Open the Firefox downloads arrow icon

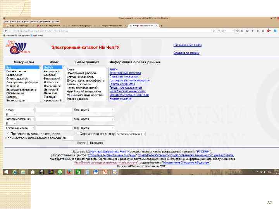click(253, 31)
